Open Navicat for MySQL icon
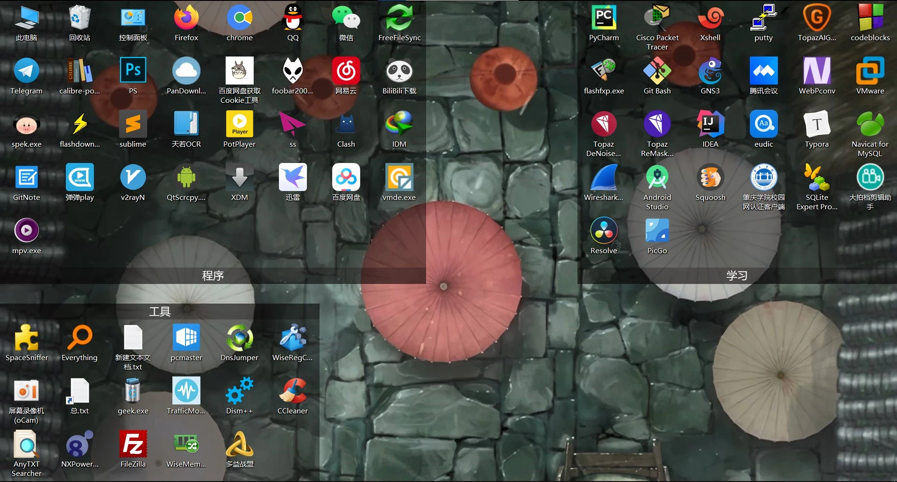 870,124
